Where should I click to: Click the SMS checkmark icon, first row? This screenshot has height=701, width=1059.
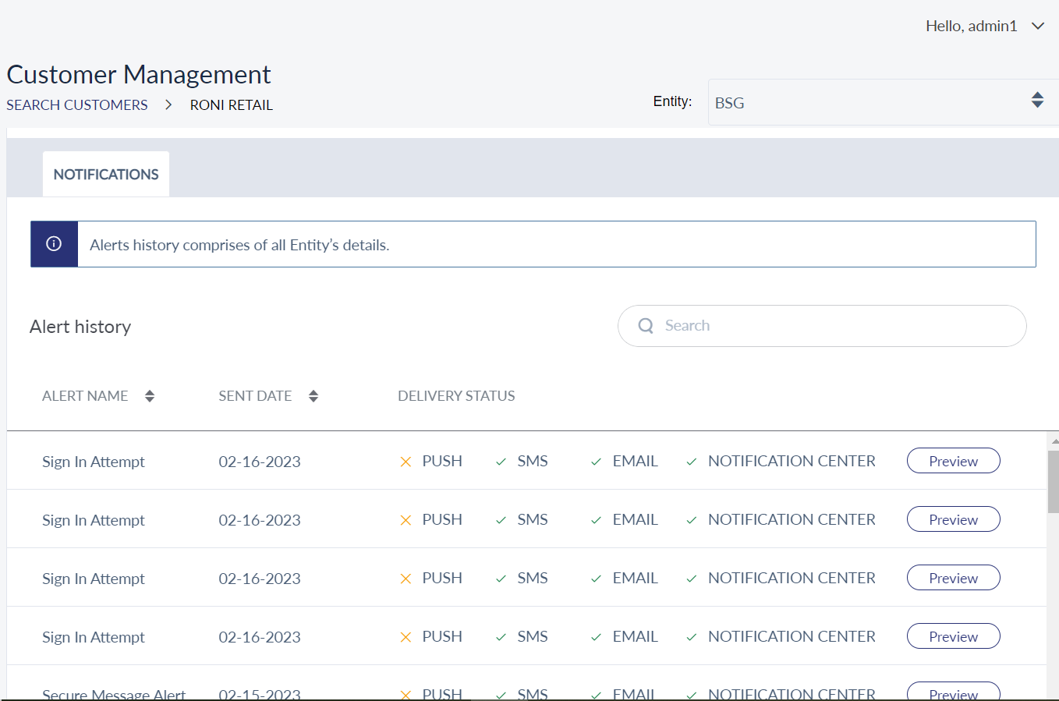click(x=501, y=462)
